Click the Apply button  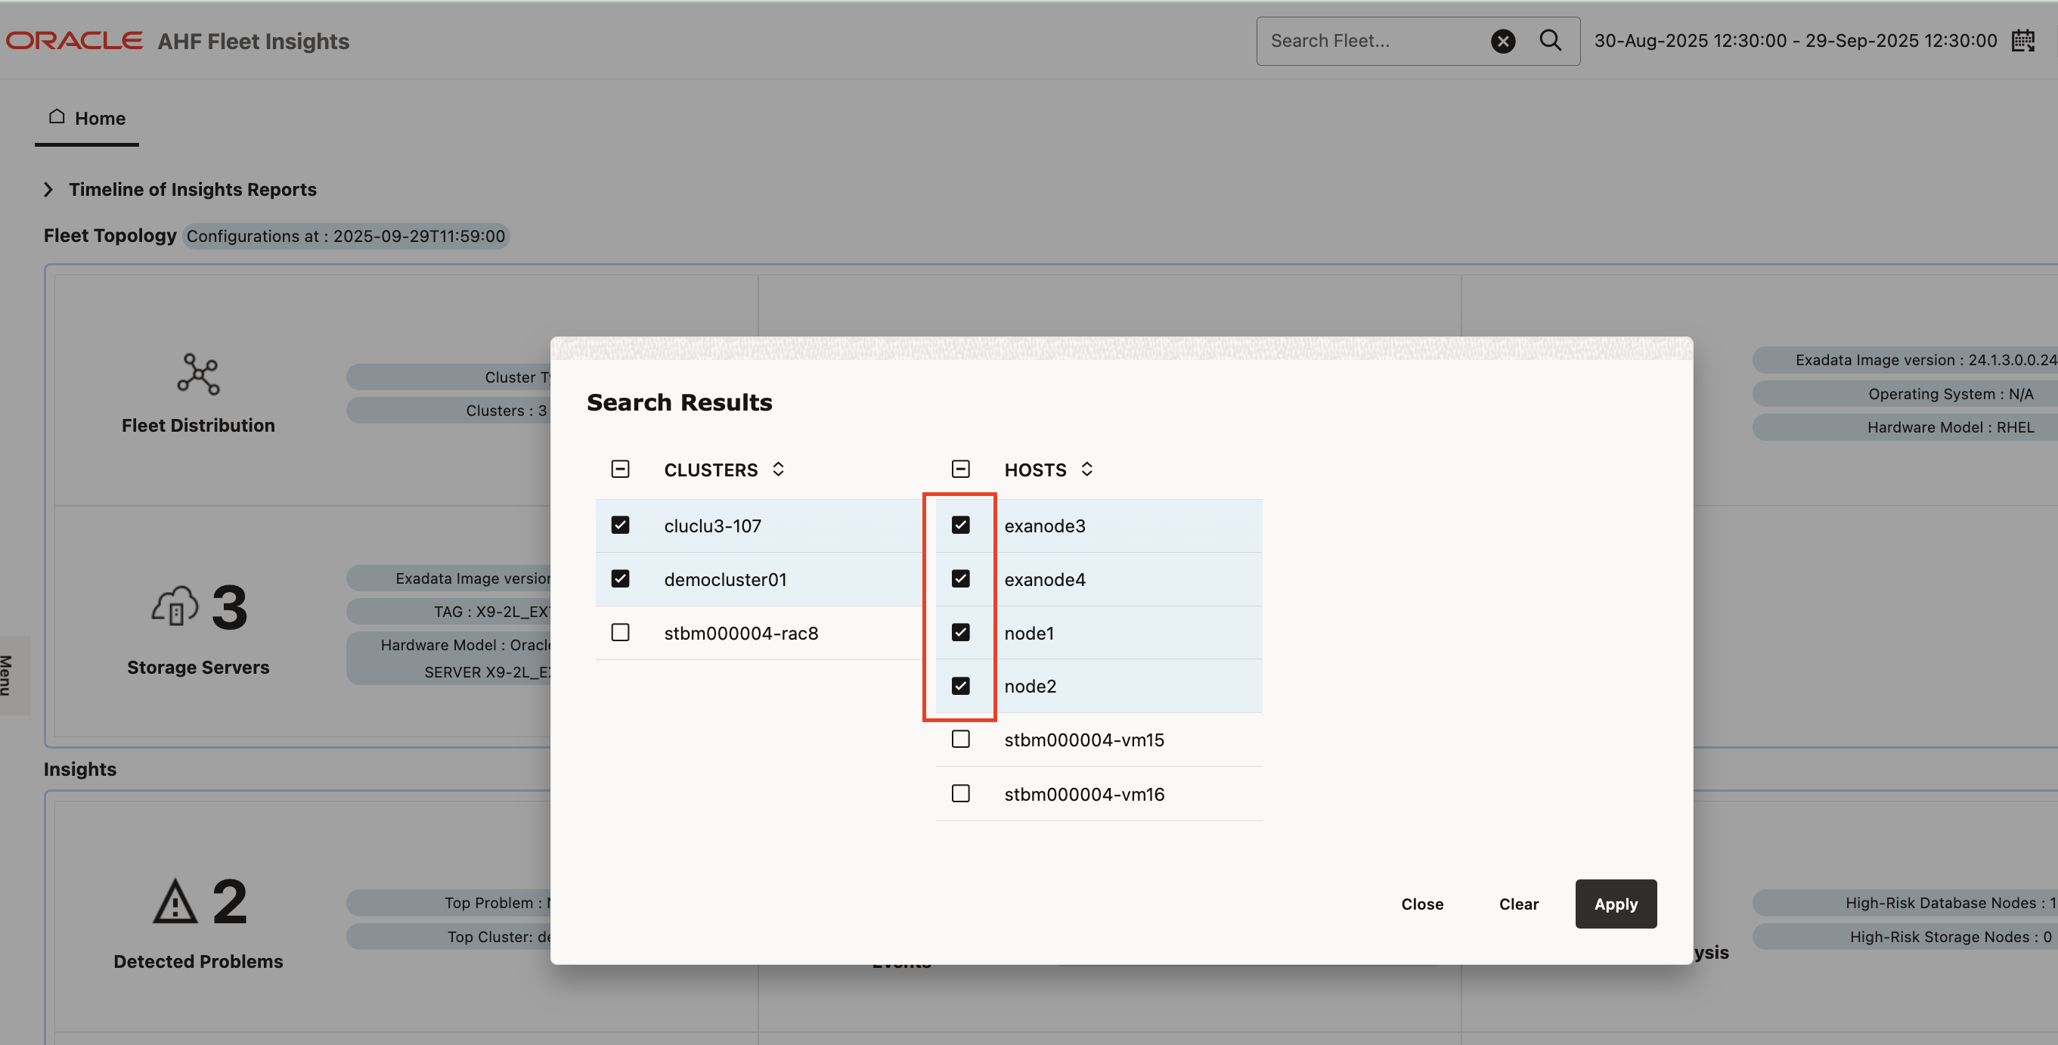(1616, 904)
